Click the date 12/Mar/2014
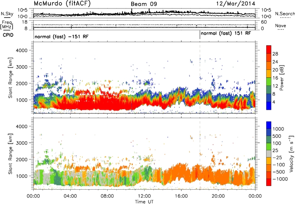Image resolution: width=295 pixels, height=204 pixels. pos(236,4)
